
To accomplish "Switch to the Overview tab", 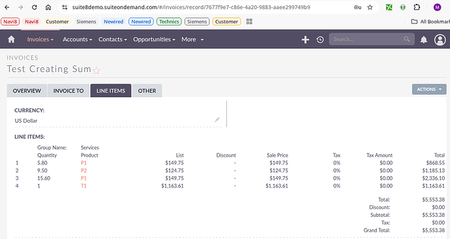I will [27, 91].
